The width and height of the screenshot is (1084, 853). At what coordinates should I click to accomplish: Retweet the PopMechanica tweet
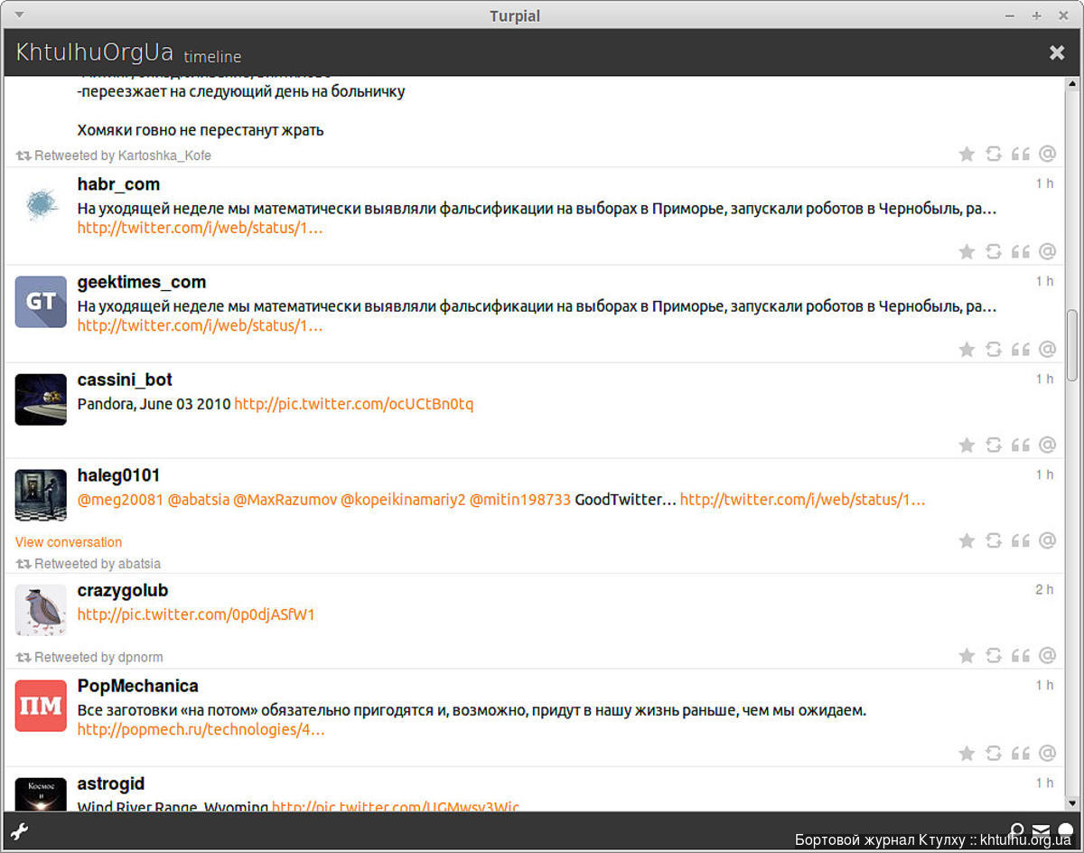point(994,753)
